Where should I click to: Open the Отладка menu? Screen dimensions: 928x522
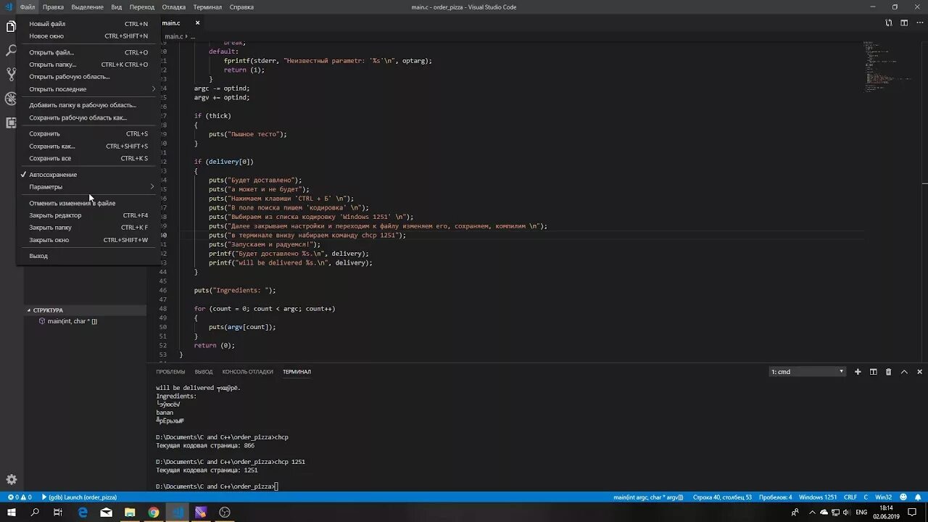point(174,7)
